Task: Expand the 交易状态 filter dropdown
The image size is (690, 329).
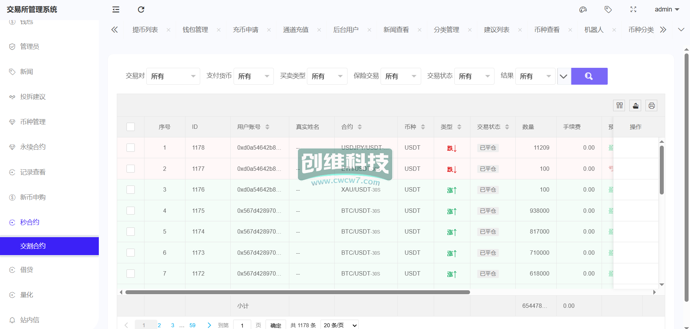Action: click(x=474, y=76)
